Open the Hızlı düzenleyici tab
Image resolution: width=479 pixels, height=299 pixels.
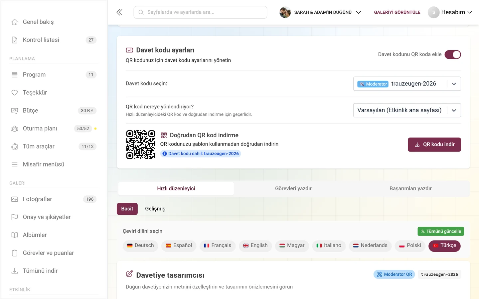tap(176, 189)
